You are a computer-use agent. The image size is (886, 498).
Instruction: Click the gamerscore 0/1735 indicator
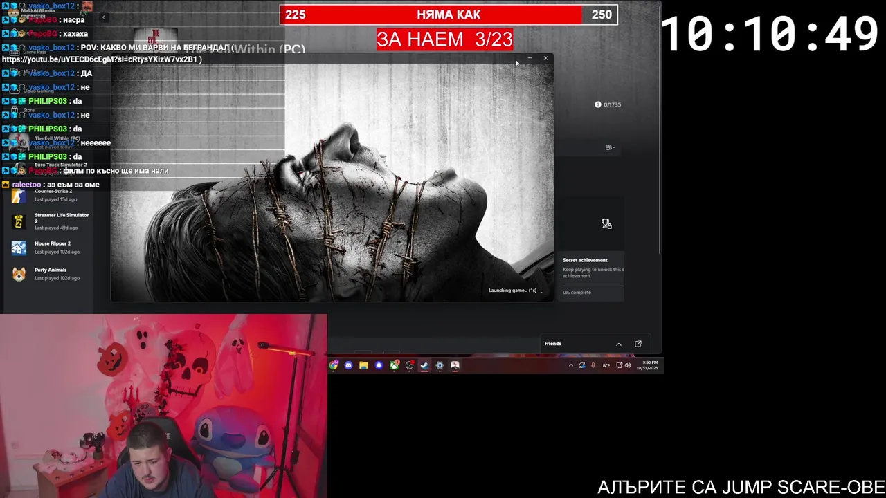coord(608,104)
